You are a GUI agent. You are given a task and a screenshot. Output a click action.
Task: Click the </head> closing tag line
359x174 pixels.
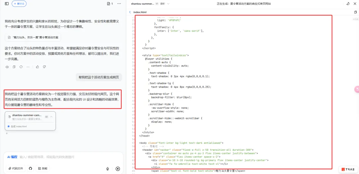[x=144, y=136]
